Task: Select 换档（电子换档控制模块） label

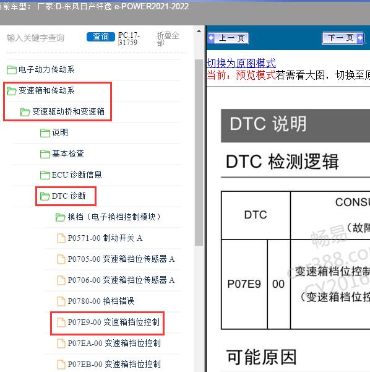Action: 114,217
